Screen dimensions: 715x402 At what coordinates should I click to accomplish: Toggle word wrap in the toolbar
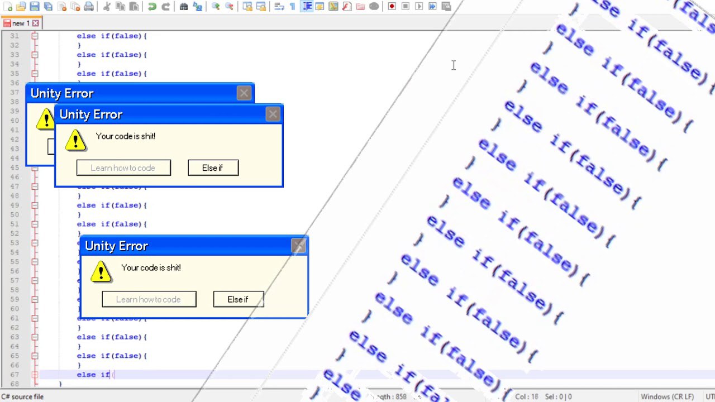click(279, 7)
